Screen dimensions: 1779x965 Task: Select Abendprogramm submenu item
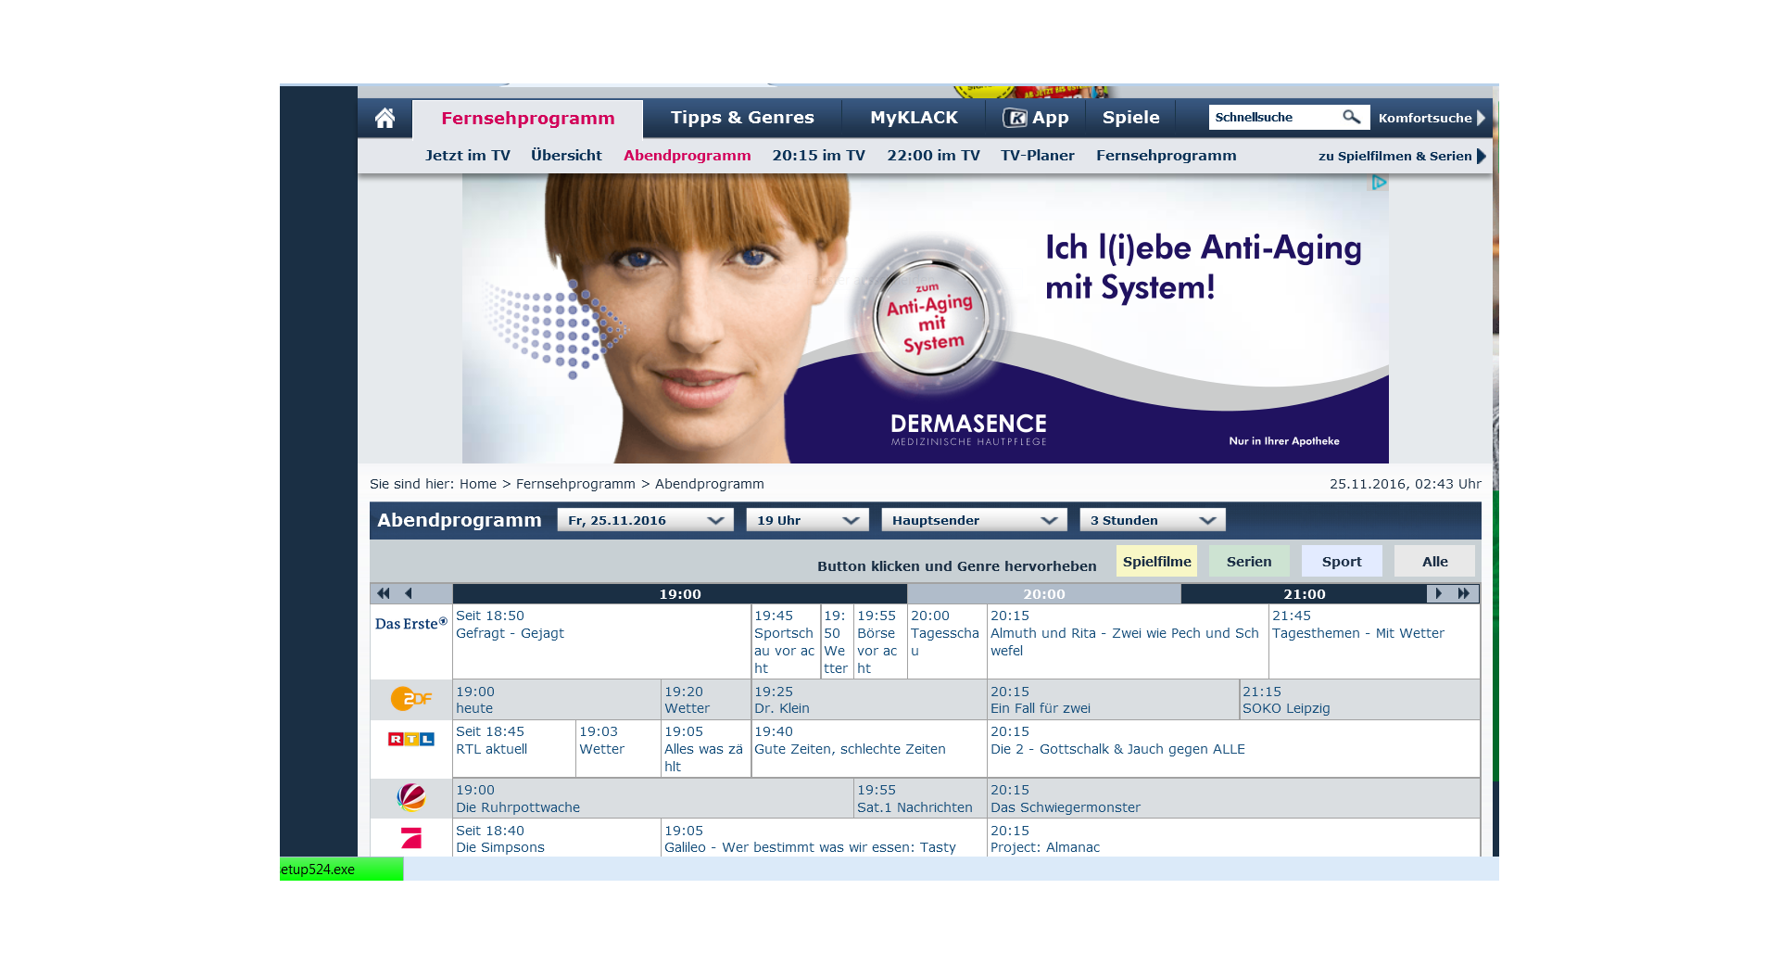pyautogui.click(x=687, y=156)
